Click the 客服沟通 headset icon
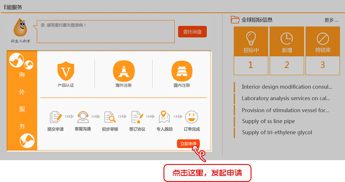This screenshot has width=345, height=182. (x=83, y=116)
